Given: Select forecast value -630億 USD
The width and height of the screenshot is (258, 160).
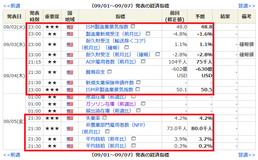Looking at the screenshot, I should tap(204, 72).
